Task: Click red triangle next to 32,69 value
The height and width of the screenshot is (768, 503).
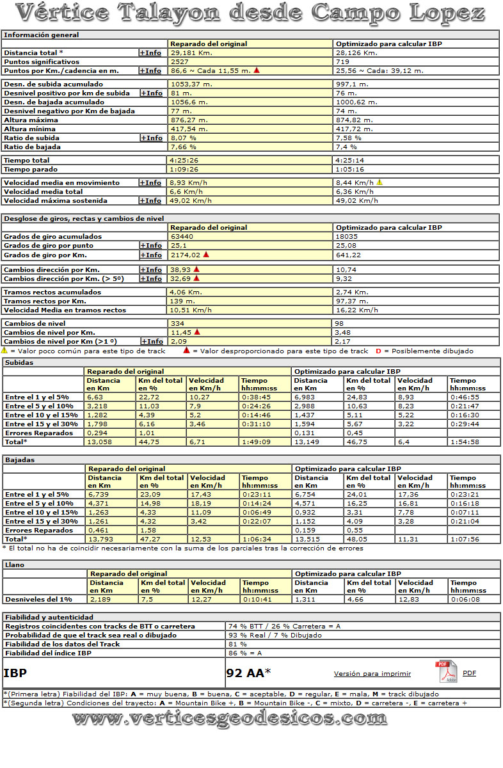Action: tap(197, 279)
